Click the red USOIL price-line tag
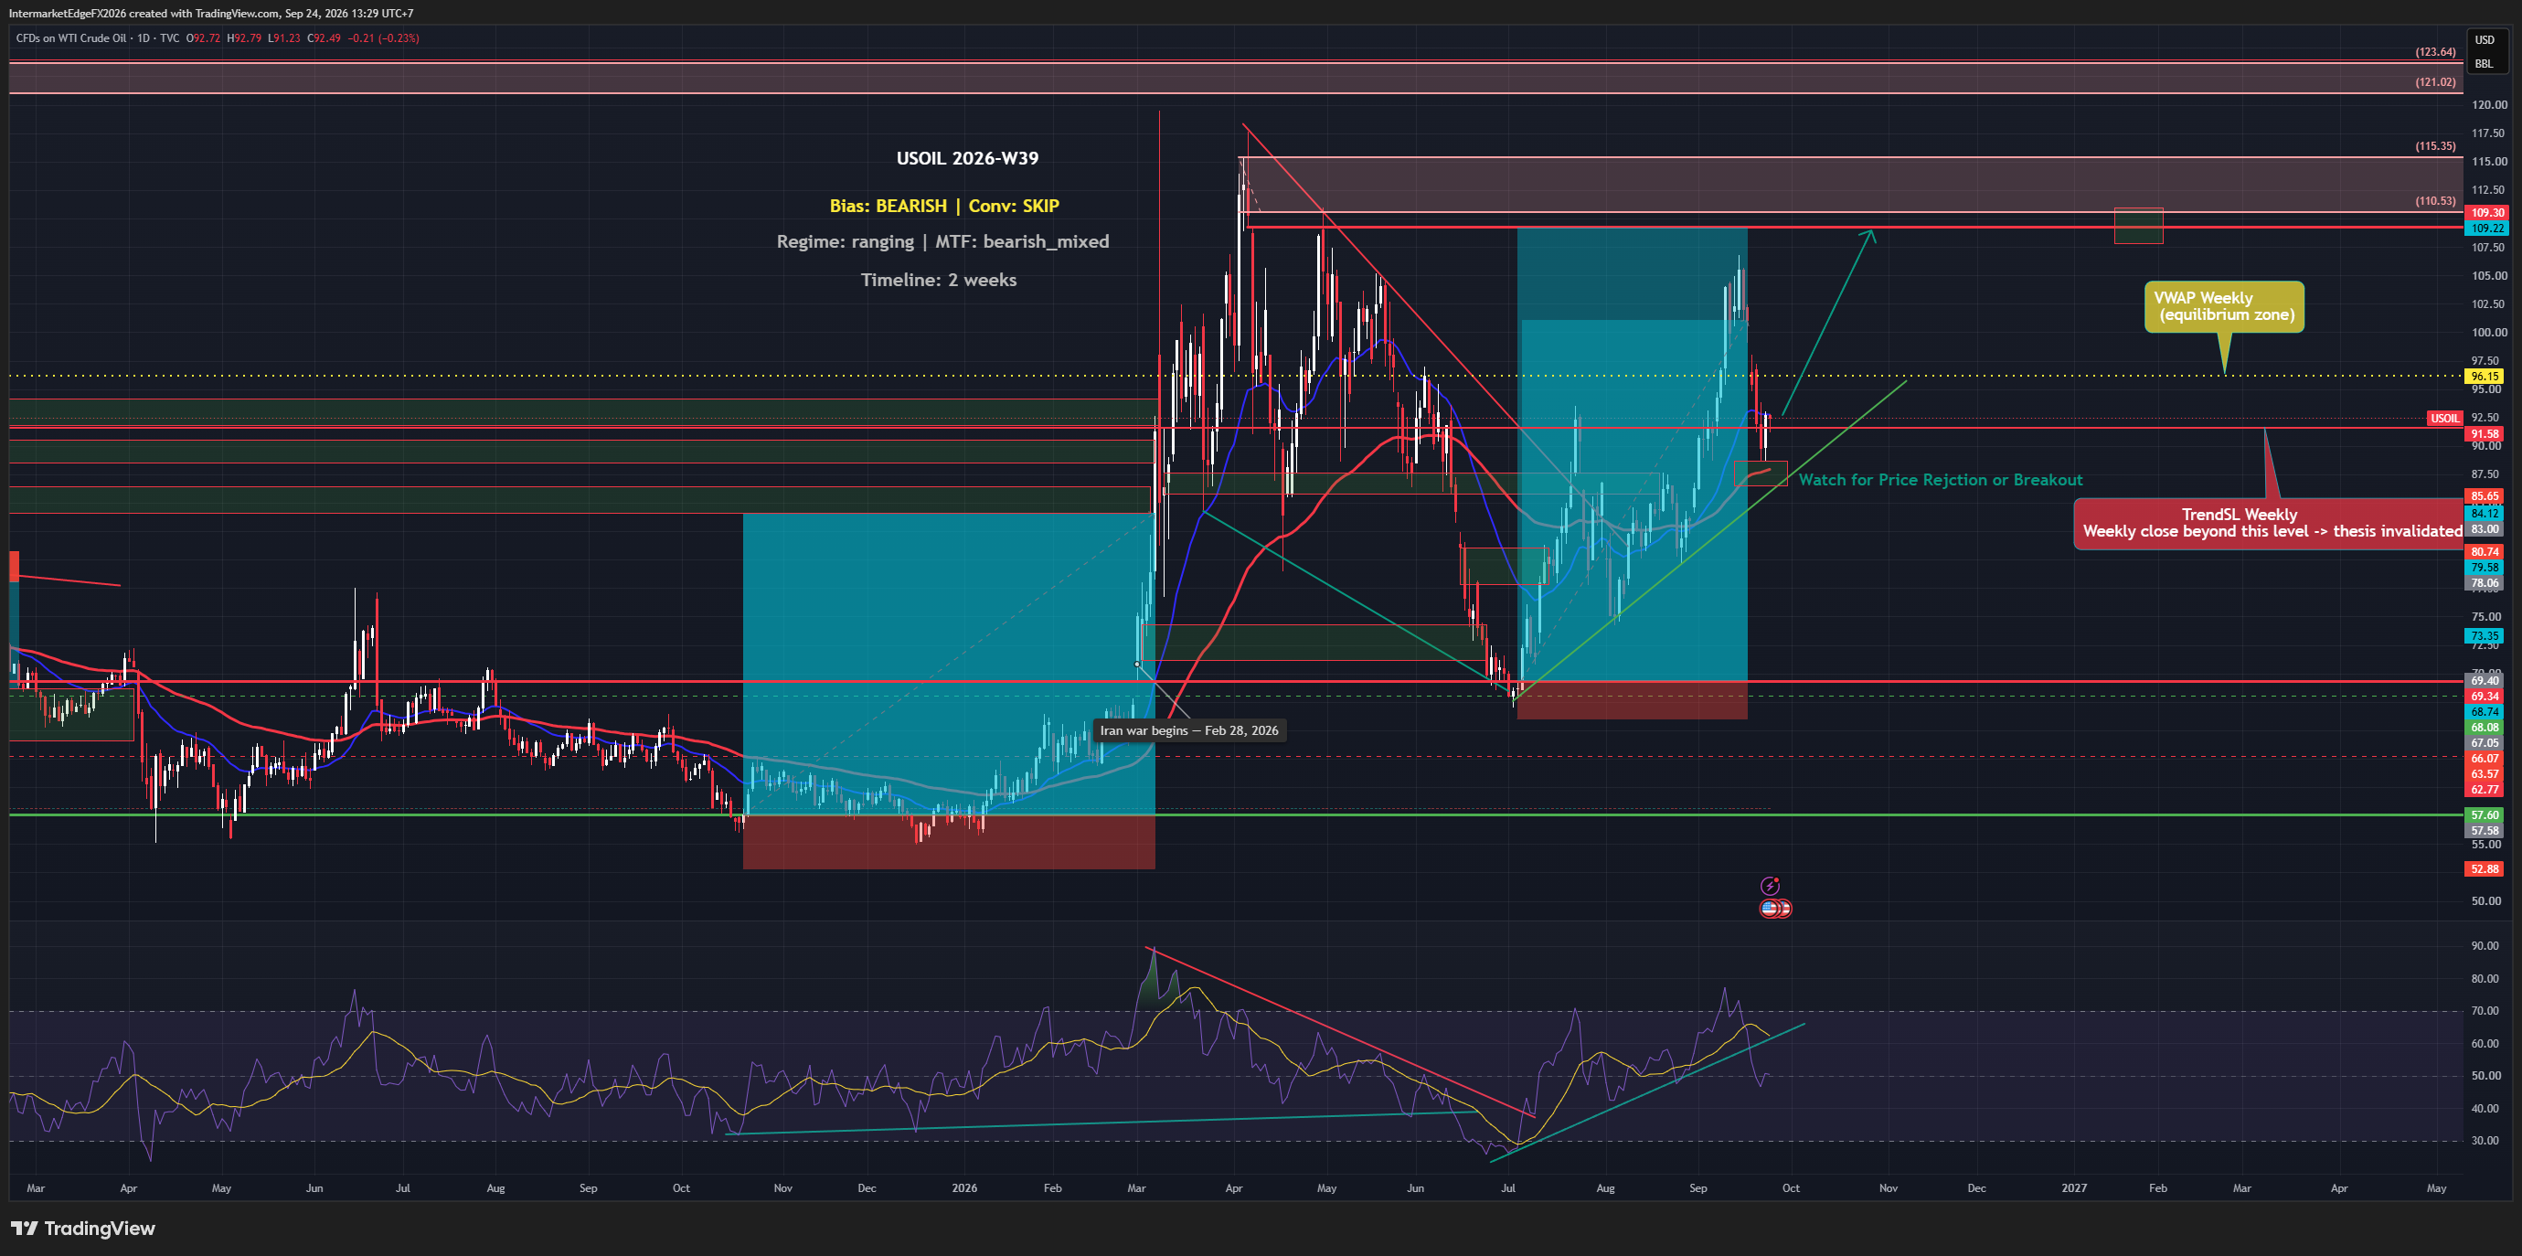2522x1256 pixels. pos(2443,418)
